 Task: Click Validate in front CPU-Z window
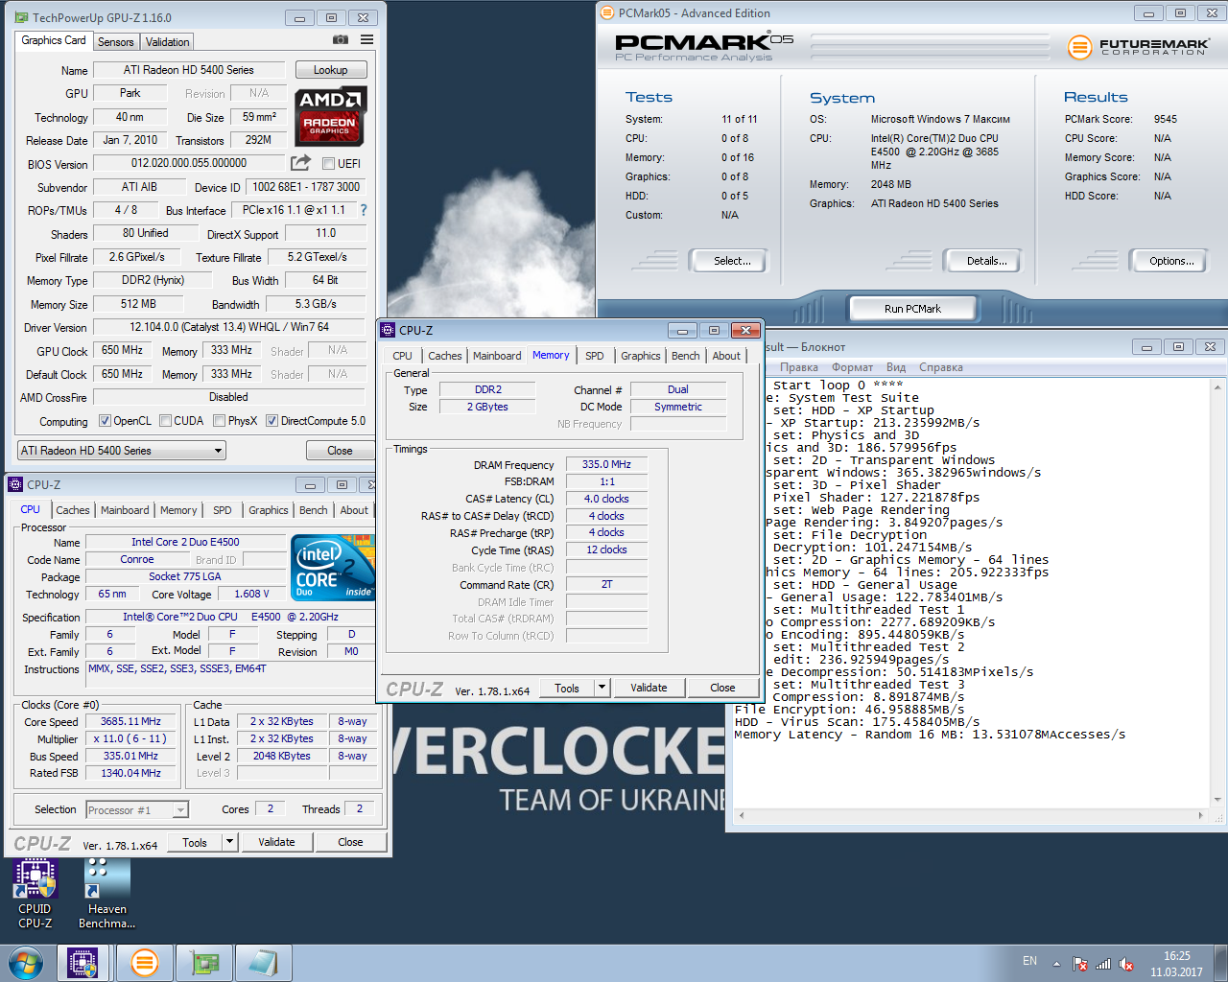[649, 688]
